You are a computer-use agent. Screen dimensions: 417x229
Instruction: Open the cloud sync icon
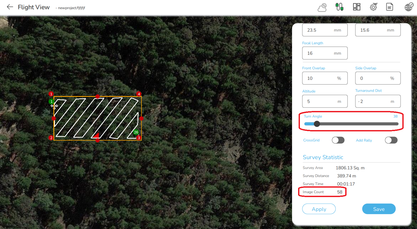[x=322, y=7]
